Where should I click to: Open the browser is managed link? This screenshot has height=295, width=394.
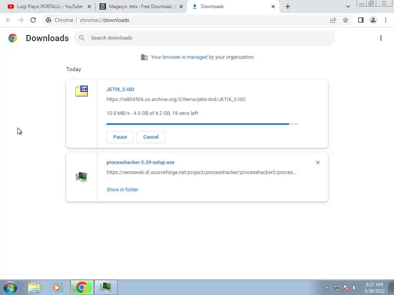pos(185,57)
